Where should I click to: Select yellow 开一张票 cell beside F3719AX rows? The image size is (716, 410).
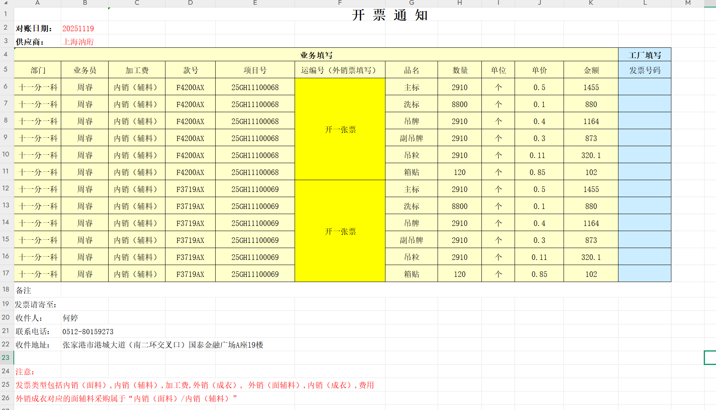click(340, 231)
